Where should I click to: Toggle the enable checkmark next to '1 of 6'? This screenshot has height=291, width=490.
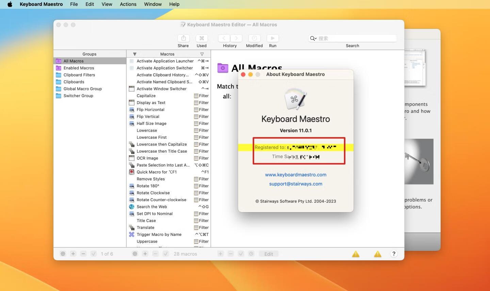94,254
